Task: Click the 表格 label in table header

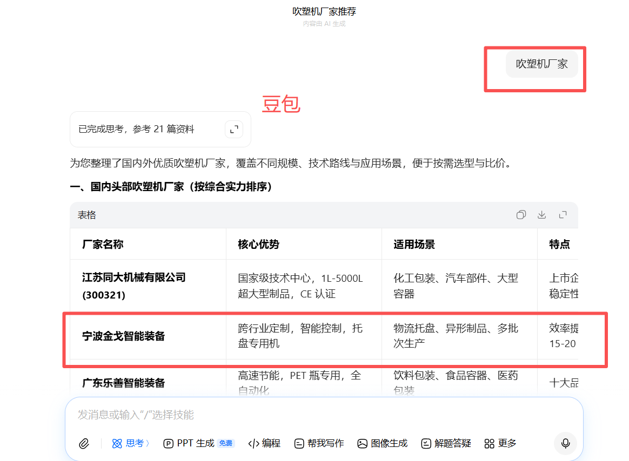Action: coord(86,215)
